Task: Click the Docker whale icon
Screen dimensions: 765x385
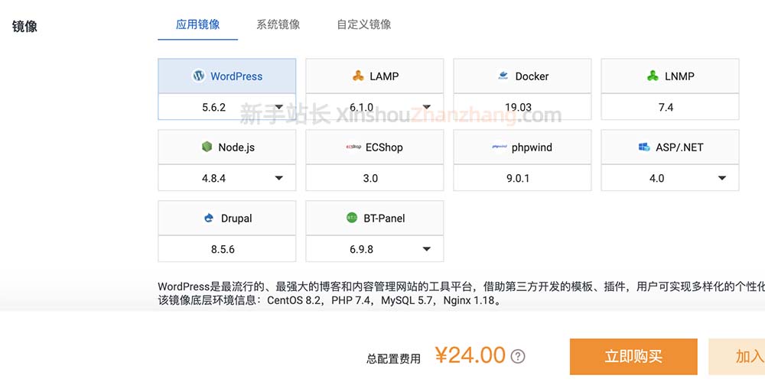Action: tap(503, 76)
